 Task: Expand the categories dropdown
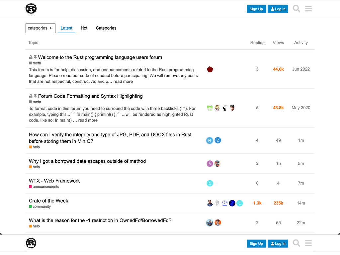coord(40,28)
